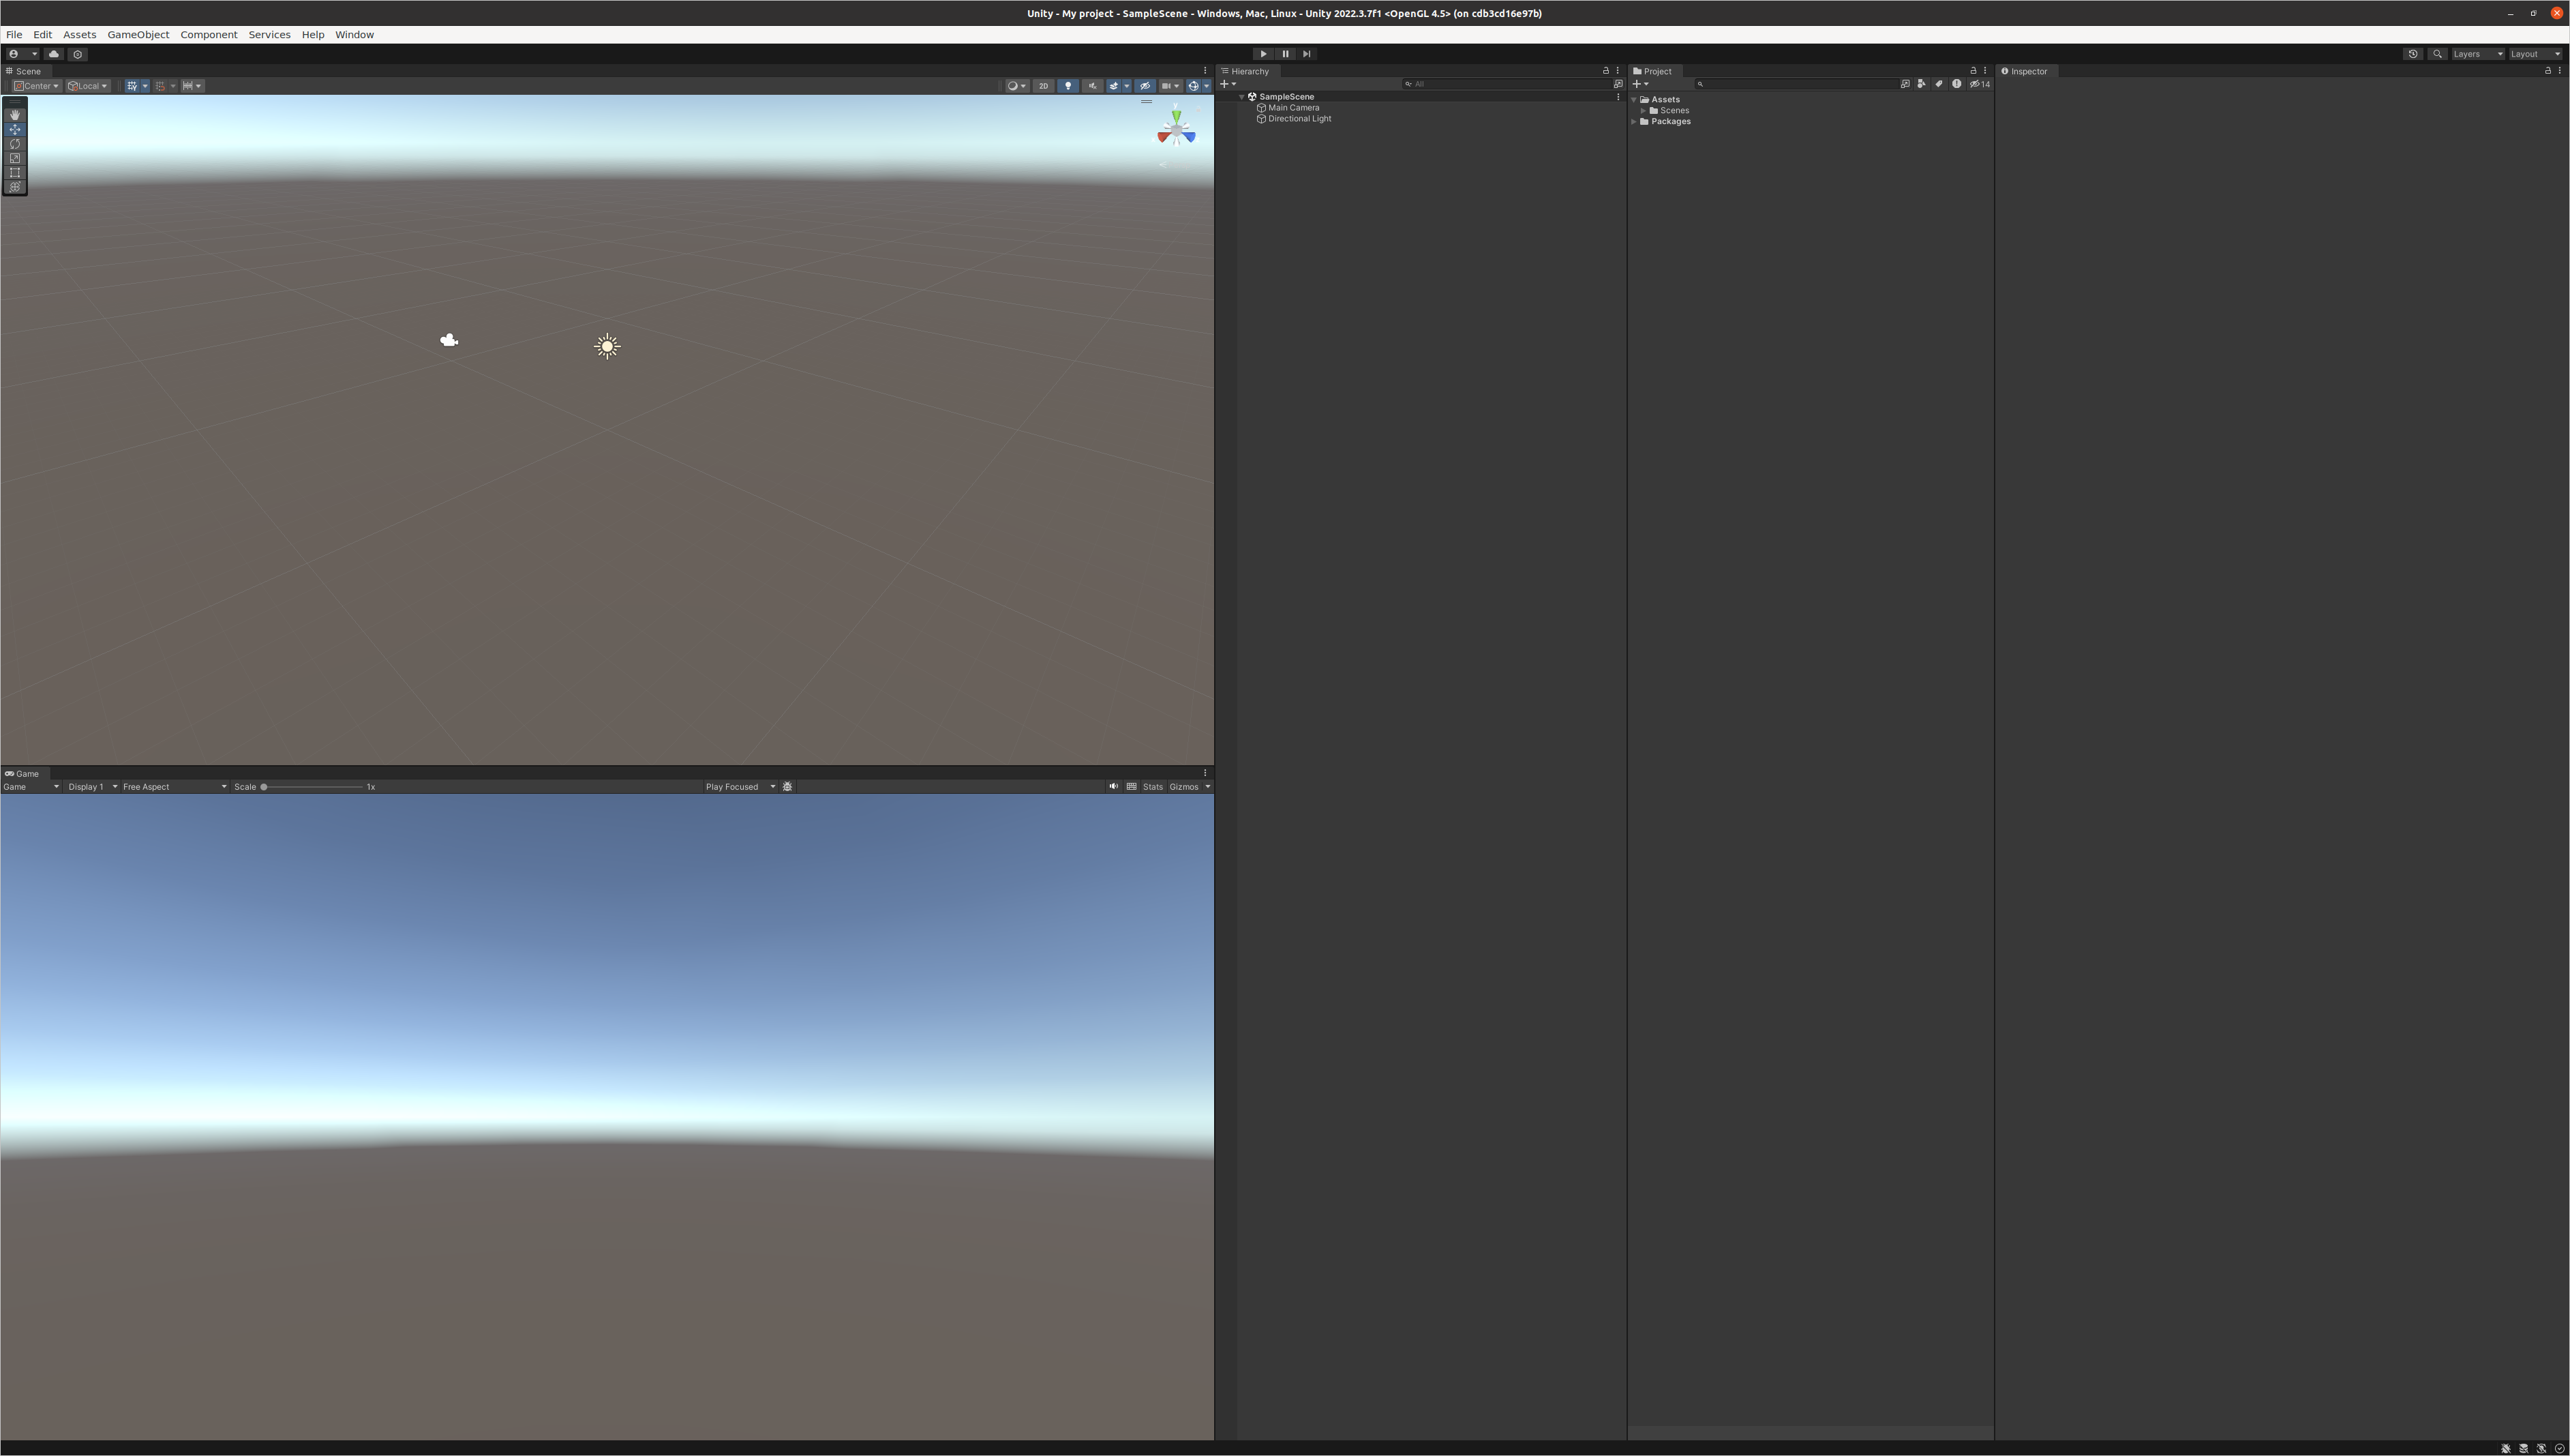Collapse the SampleScene hierarchy
Image resolution: width=2570 pixels, height=1456 pixels.
point(1241,96)
